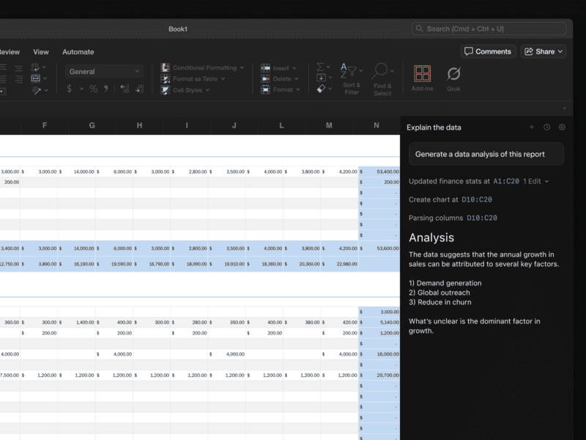Image resolution: width=586 pixels, height=440 pixels.
Task: Open the General number format dropdown
Action: [x=104, y=71]
